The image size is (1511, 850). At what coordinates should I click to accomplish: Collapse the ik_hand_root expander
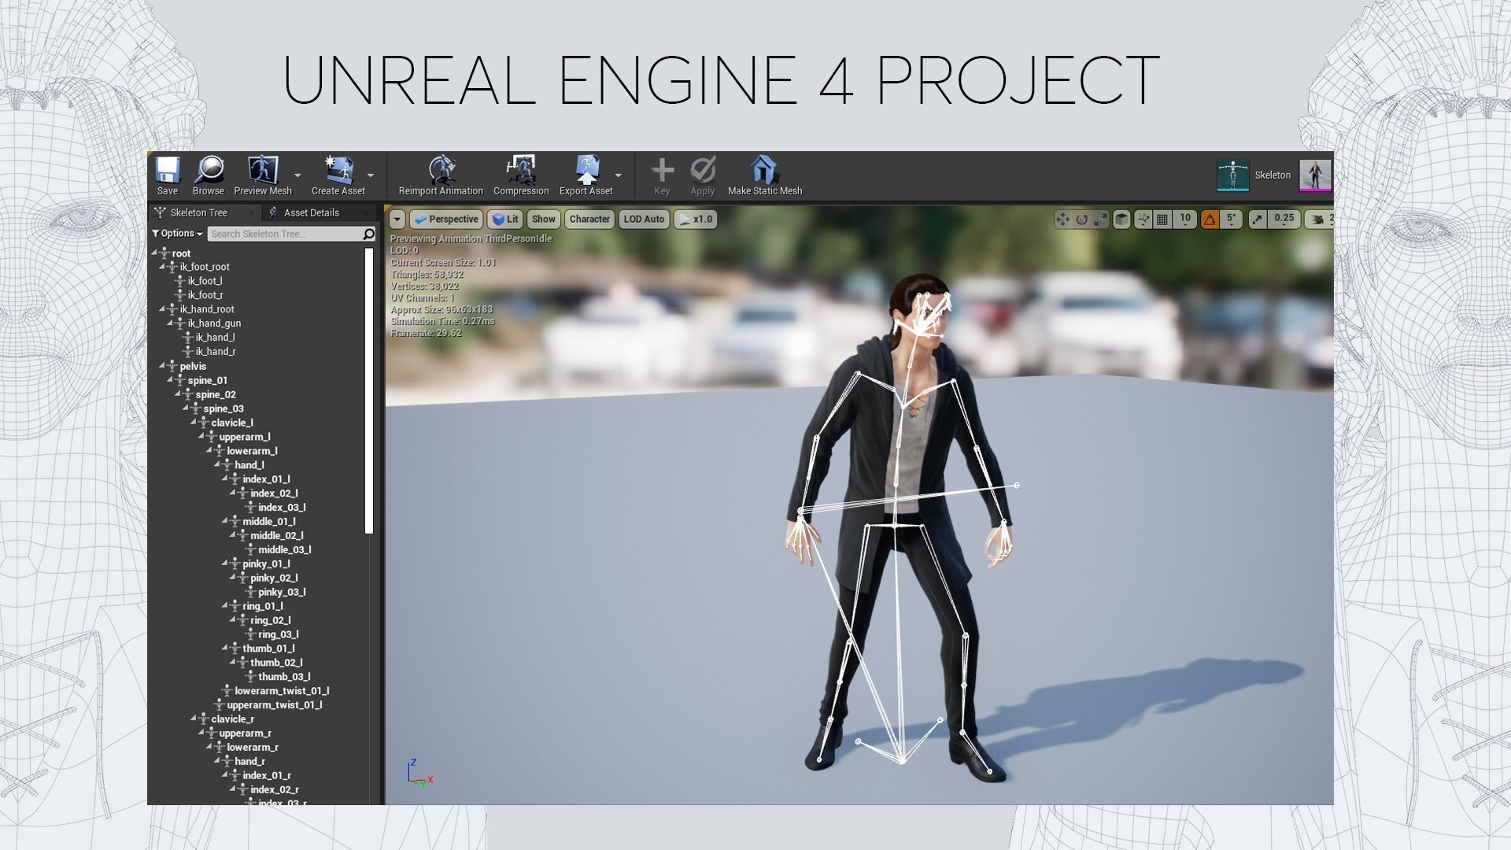pos(162,309)
